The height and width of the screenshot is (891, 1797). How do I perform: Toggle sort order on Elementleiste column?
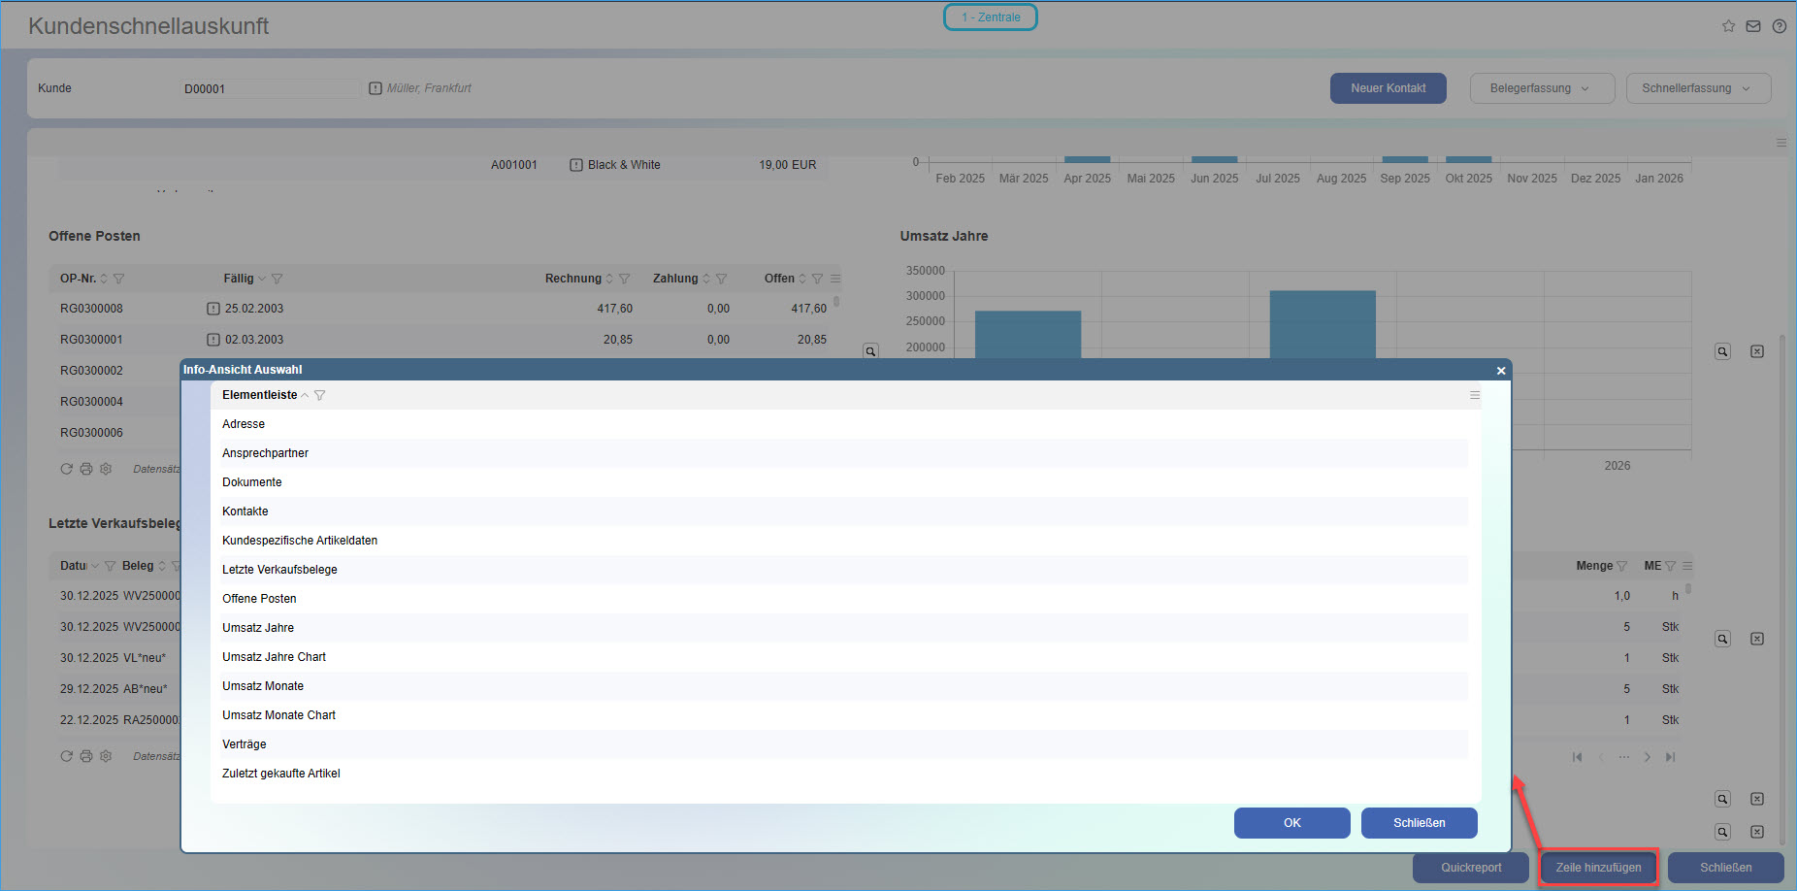305,395
